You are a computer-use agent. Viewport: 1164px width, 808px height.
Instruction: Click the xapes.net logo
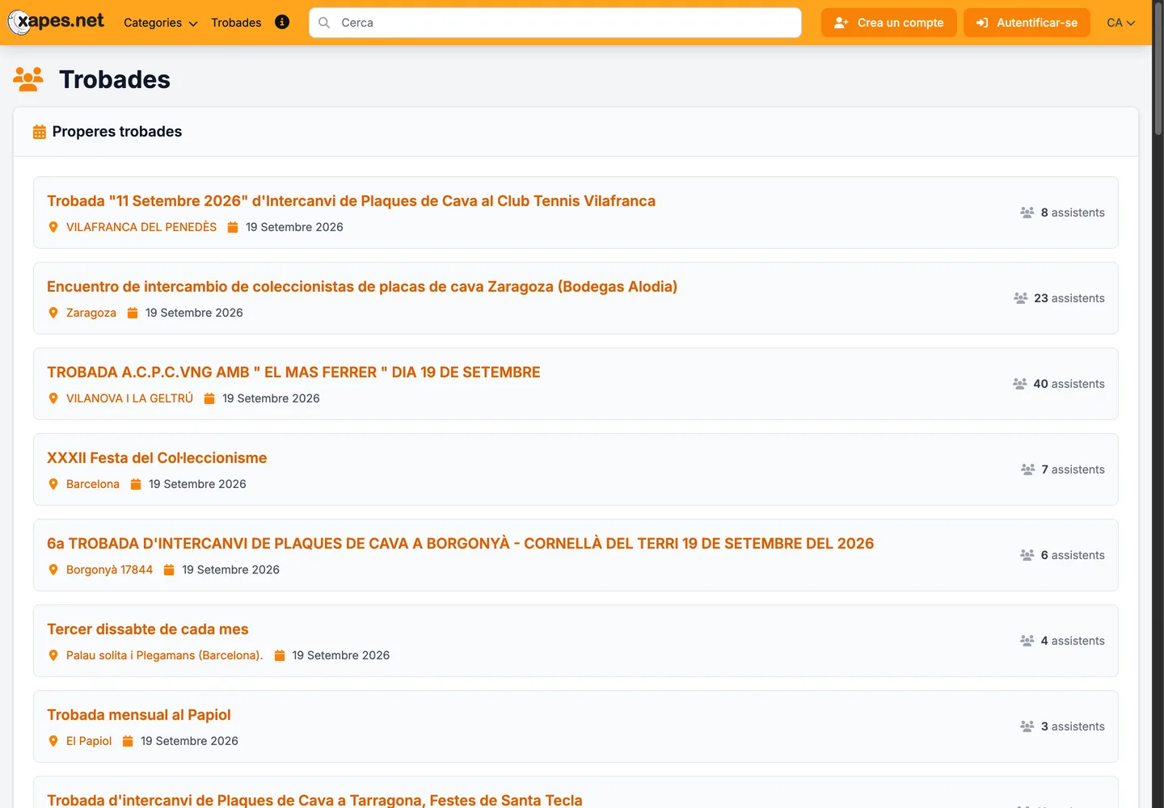point(56,22)
